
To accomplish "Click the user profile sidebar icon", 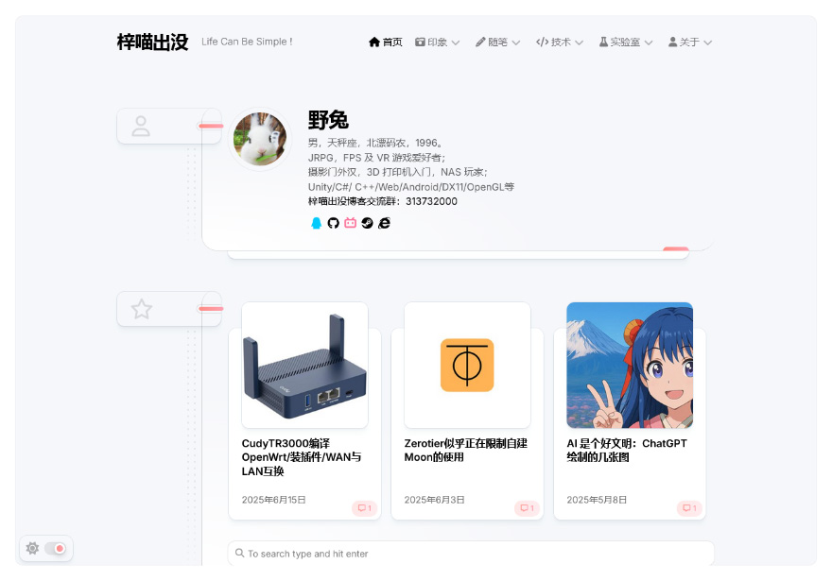I will point(142,126).
